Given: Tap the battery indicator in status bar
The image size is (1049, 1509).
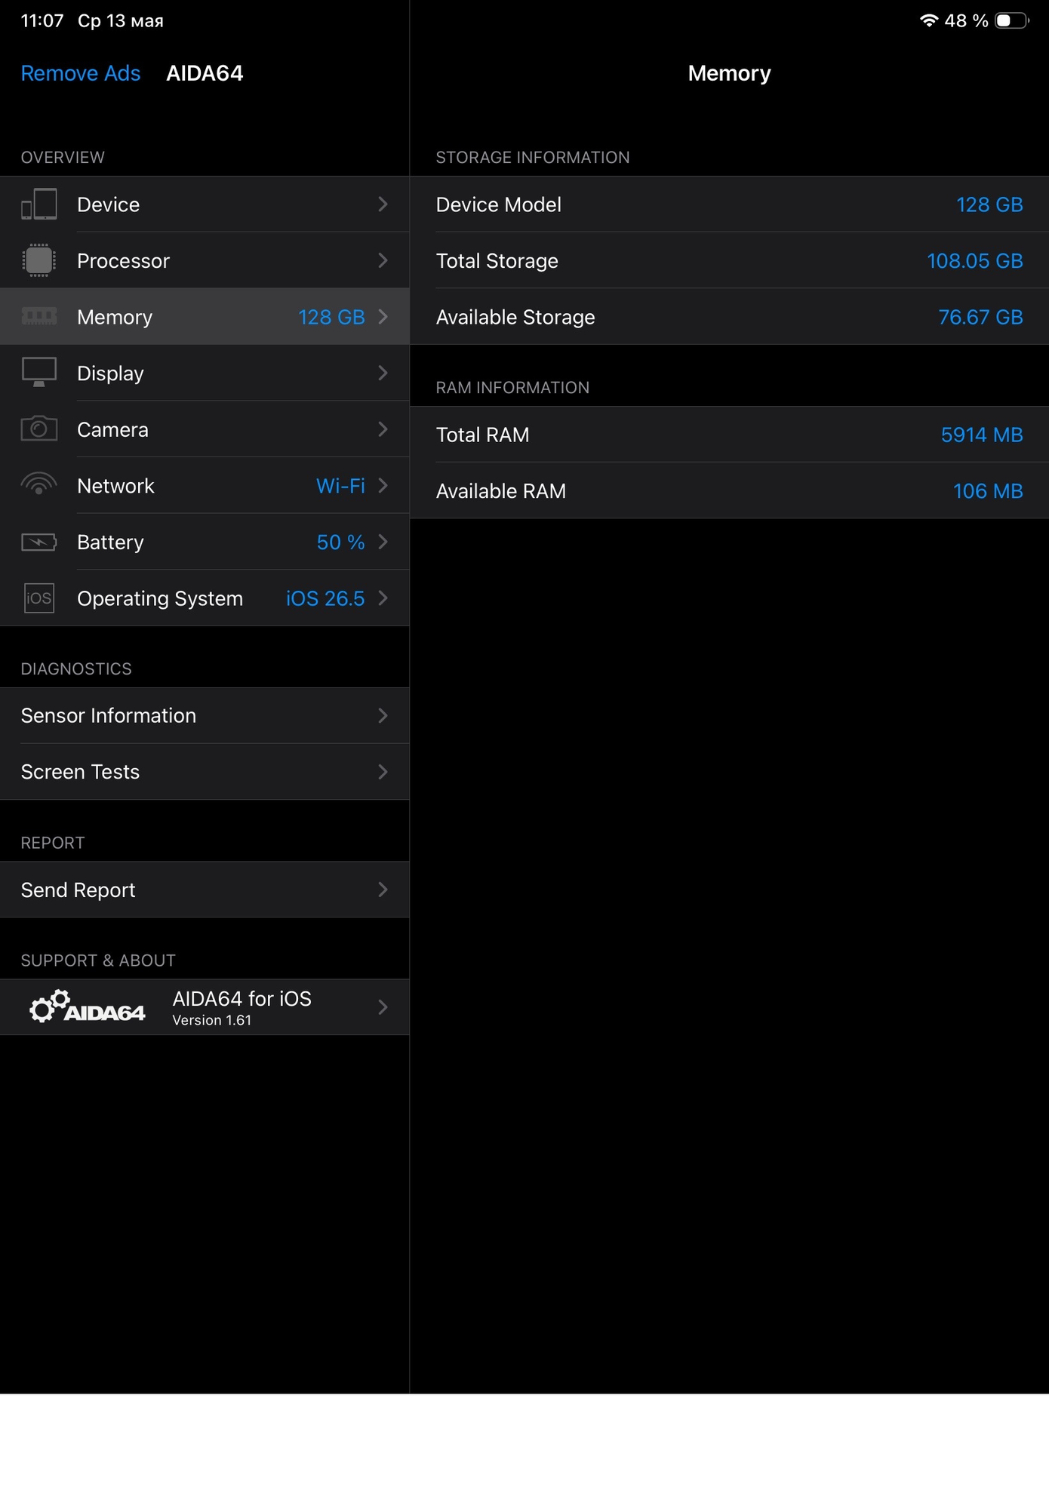Looking at the screenshot, I should 1012,20.
